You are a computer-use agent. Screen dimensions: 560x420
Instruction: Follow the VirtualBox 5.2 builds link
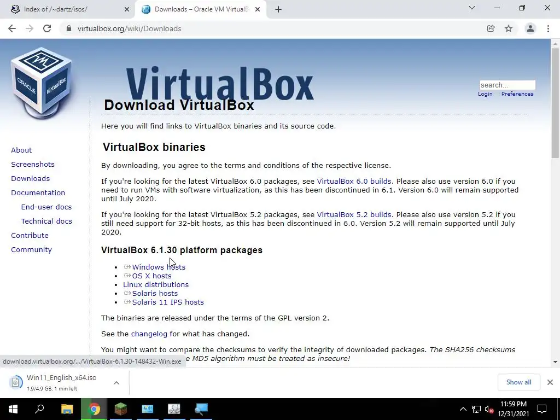coord(354,214)
